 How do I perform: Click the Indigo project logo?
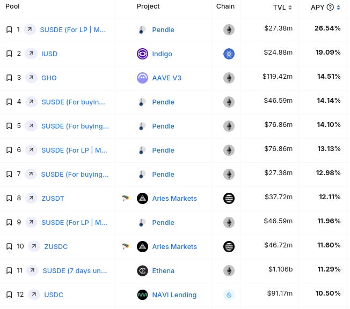click(x=142, y=54)
